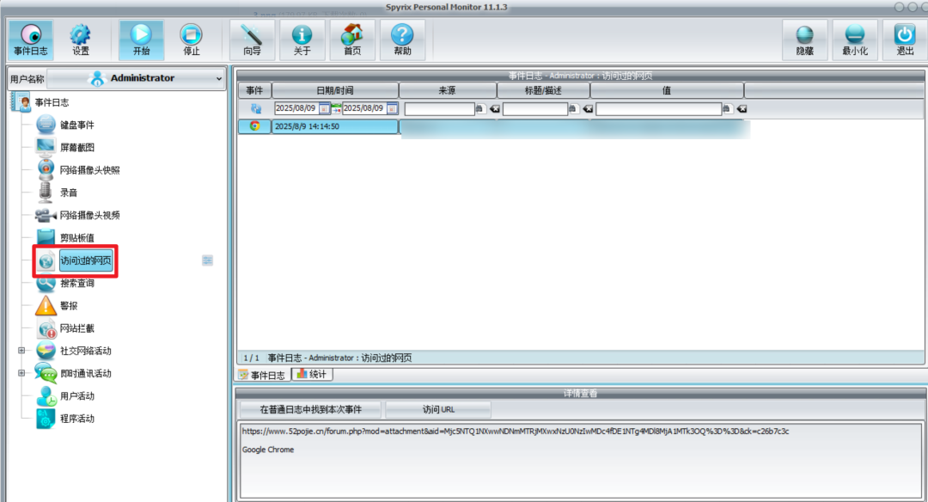Sort by the 日期/时间 column header
The width and height of the screenshot is (928, 502).
(x=335, y=90)
